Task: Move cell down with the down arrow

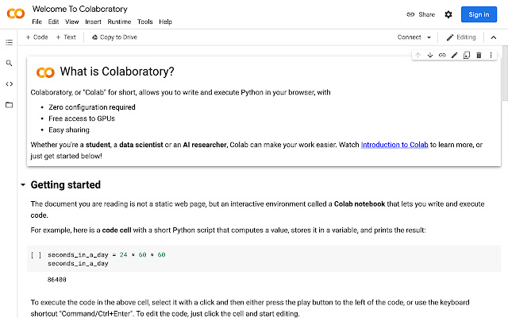Action: (x=430, y=55)
